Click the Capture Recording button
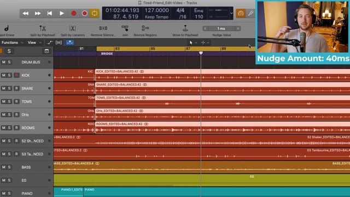 coord(85,13)
